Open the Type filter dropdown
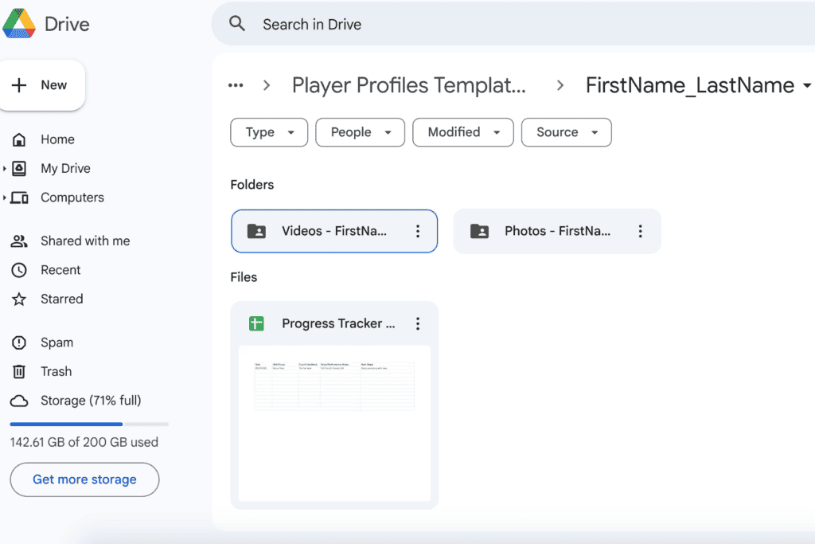The image size is (815, 544). pyautogui.click(x=269, y=133)
